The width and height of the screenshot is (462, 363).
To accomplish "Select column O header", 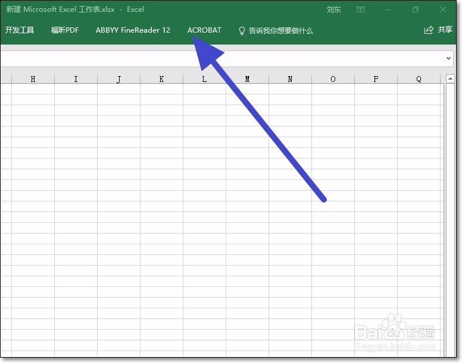I will [x=333, y=79].
